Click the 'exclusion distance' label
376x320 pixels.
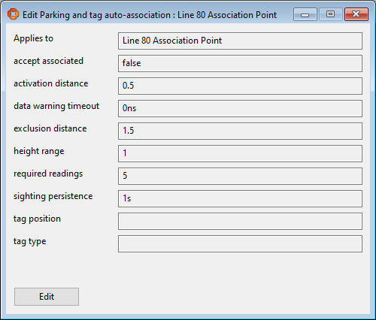pyautogui.click(x=50, y=128)
